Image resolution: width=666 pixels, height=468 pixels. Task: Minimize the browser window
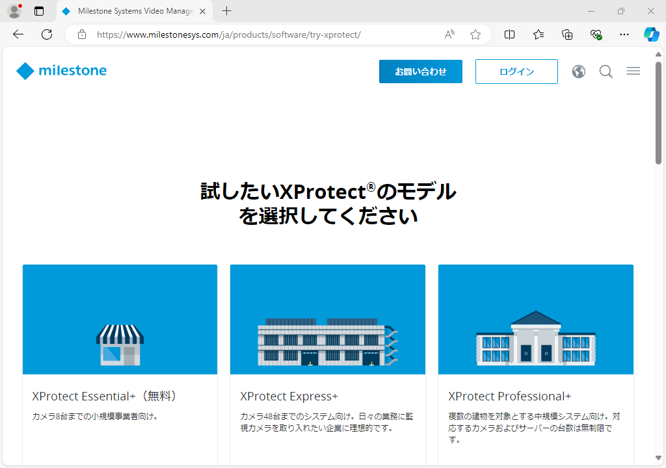click(591, 12)
